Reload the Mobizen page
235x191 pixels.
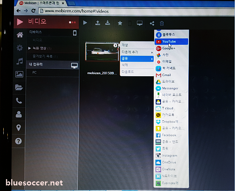[x=34, y=11]
